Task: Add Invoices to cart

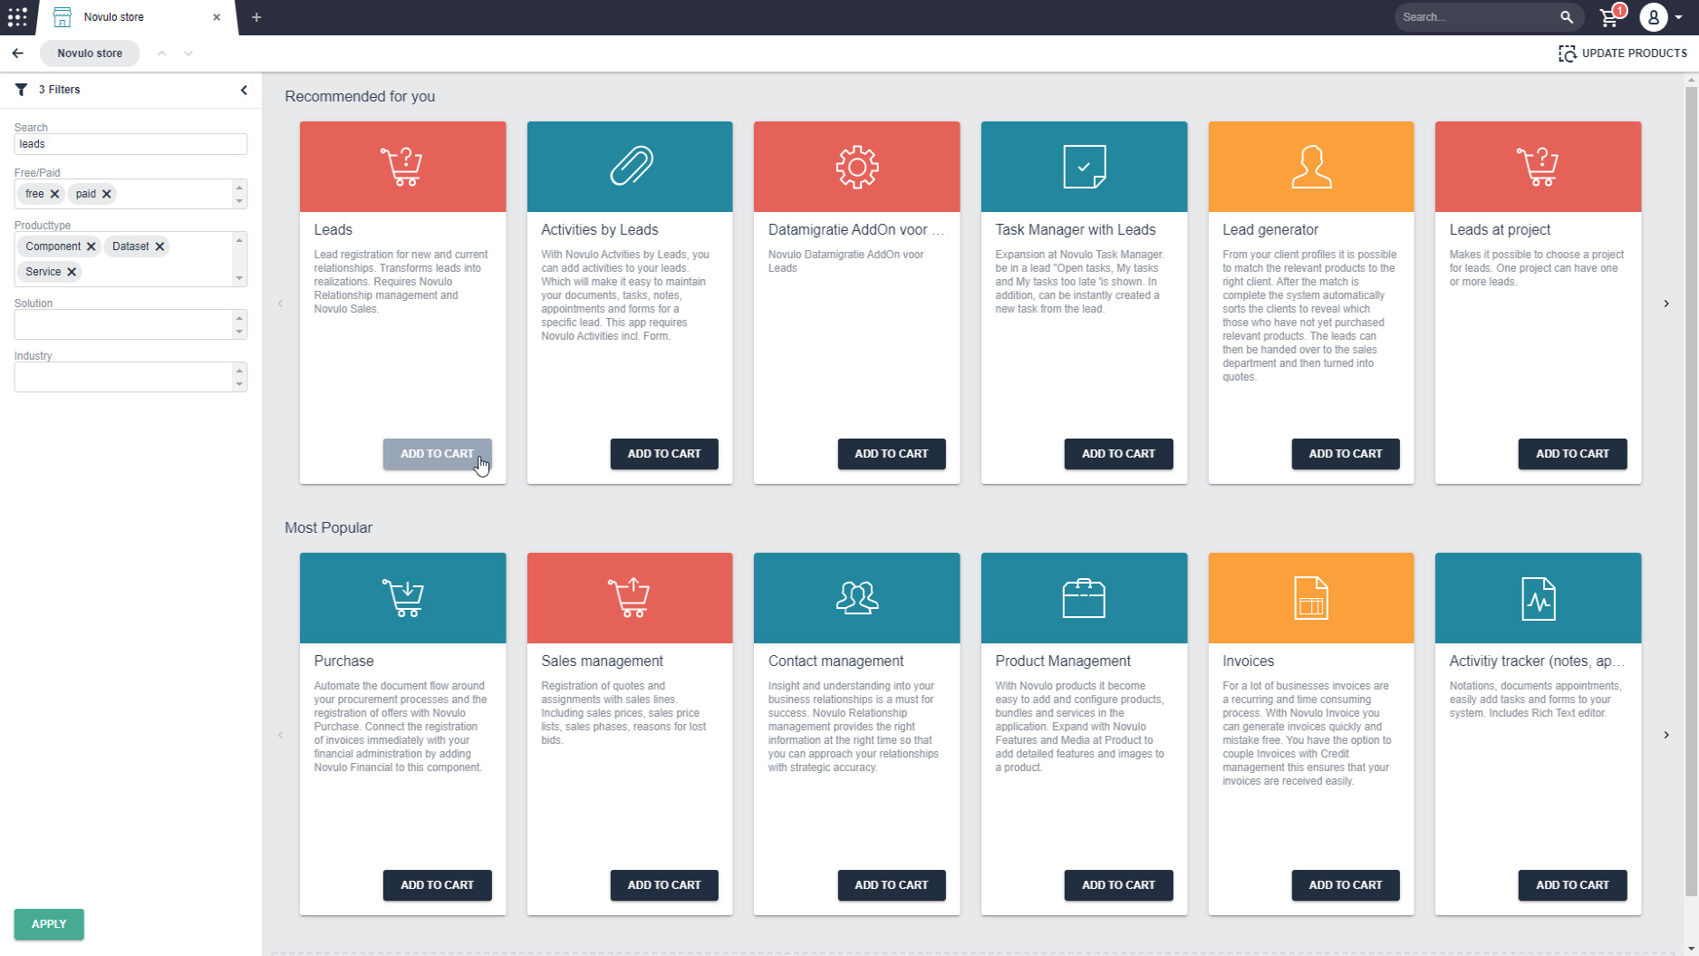Action: (x=1346, y=885)
